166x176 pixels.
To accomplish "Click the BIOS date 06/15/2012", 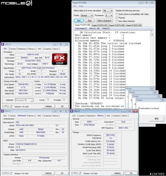I will tap(40, 150).
